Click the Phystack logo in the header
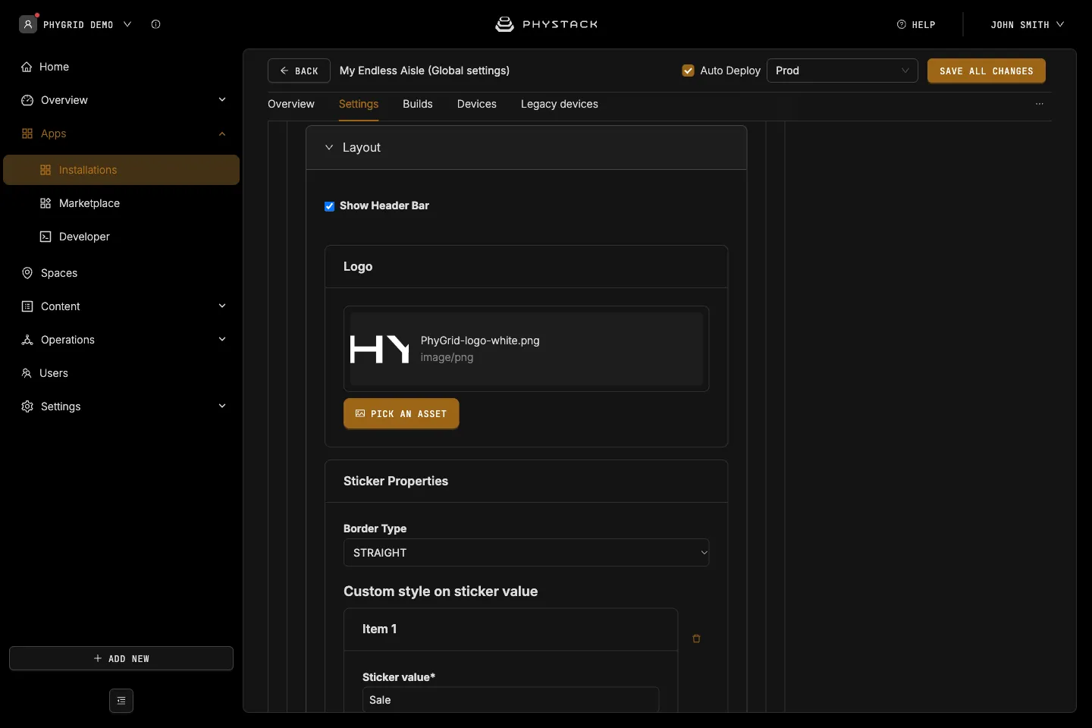Viewport: 1092px width, 728px height. 546,24
